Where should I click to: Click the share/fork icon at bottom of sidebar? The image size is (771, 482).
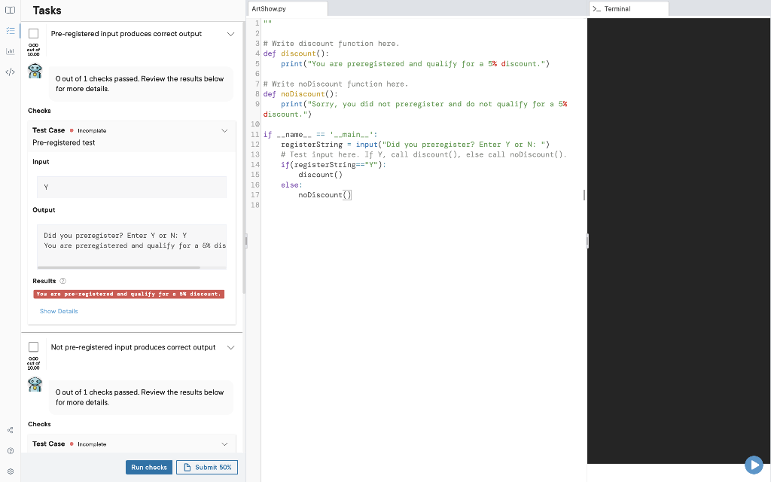click(10, 430)
